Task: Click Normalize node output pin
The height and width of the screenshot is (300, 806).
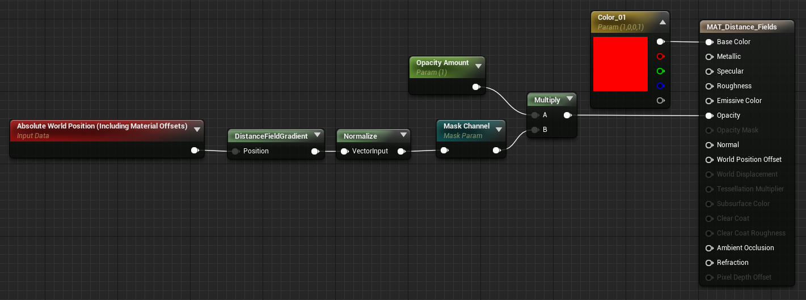Action: 402,151
